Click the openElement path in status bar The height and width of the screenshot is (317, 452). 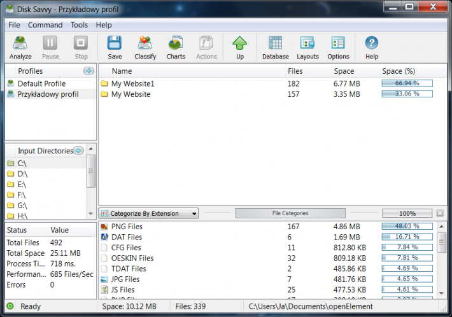click(x=311, y=306)
